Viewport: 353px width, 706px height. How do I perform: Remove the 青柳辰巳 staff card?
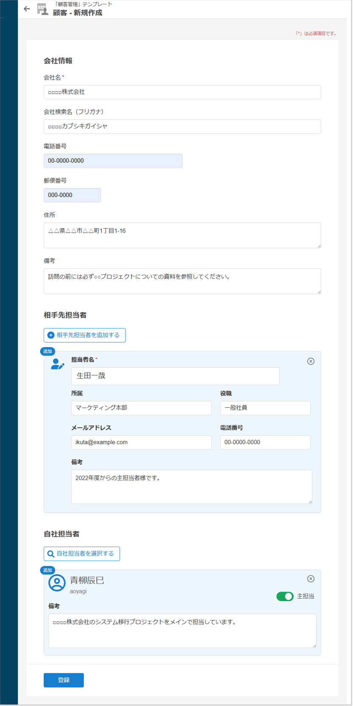tap(311, 579)
